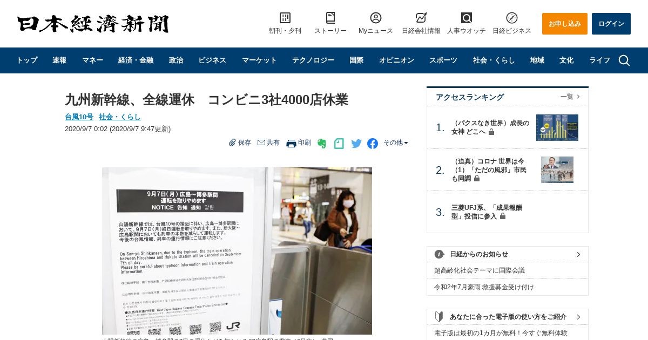This screenshot has height=340, width=648.
Task: Select 速報 navigation item
Action: click(59, 60)
